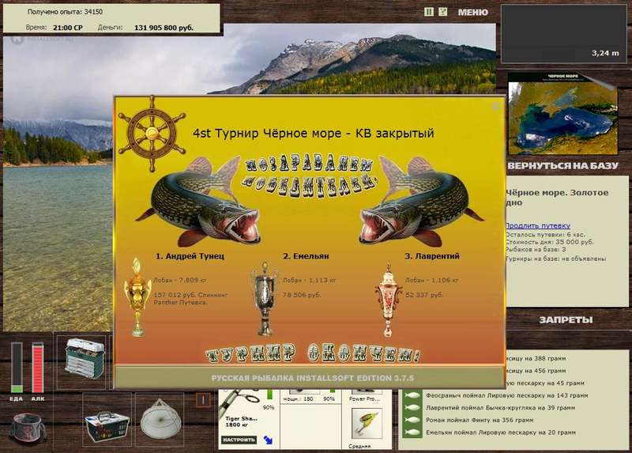Click the blue arrow beside НАСТРОИТЬ
This screenshot has width=632, height=453.
click(268, 440)
